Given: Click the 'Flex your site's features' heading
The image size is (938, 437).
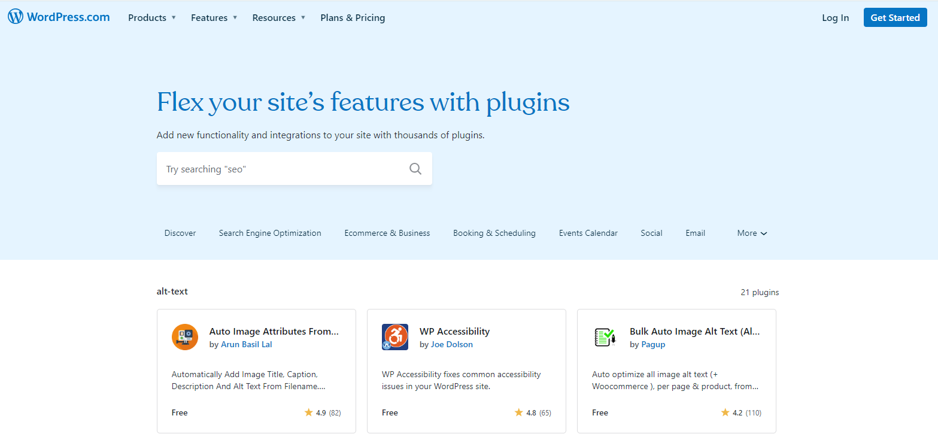Looking at the screenshot, I should click(363, 102).
